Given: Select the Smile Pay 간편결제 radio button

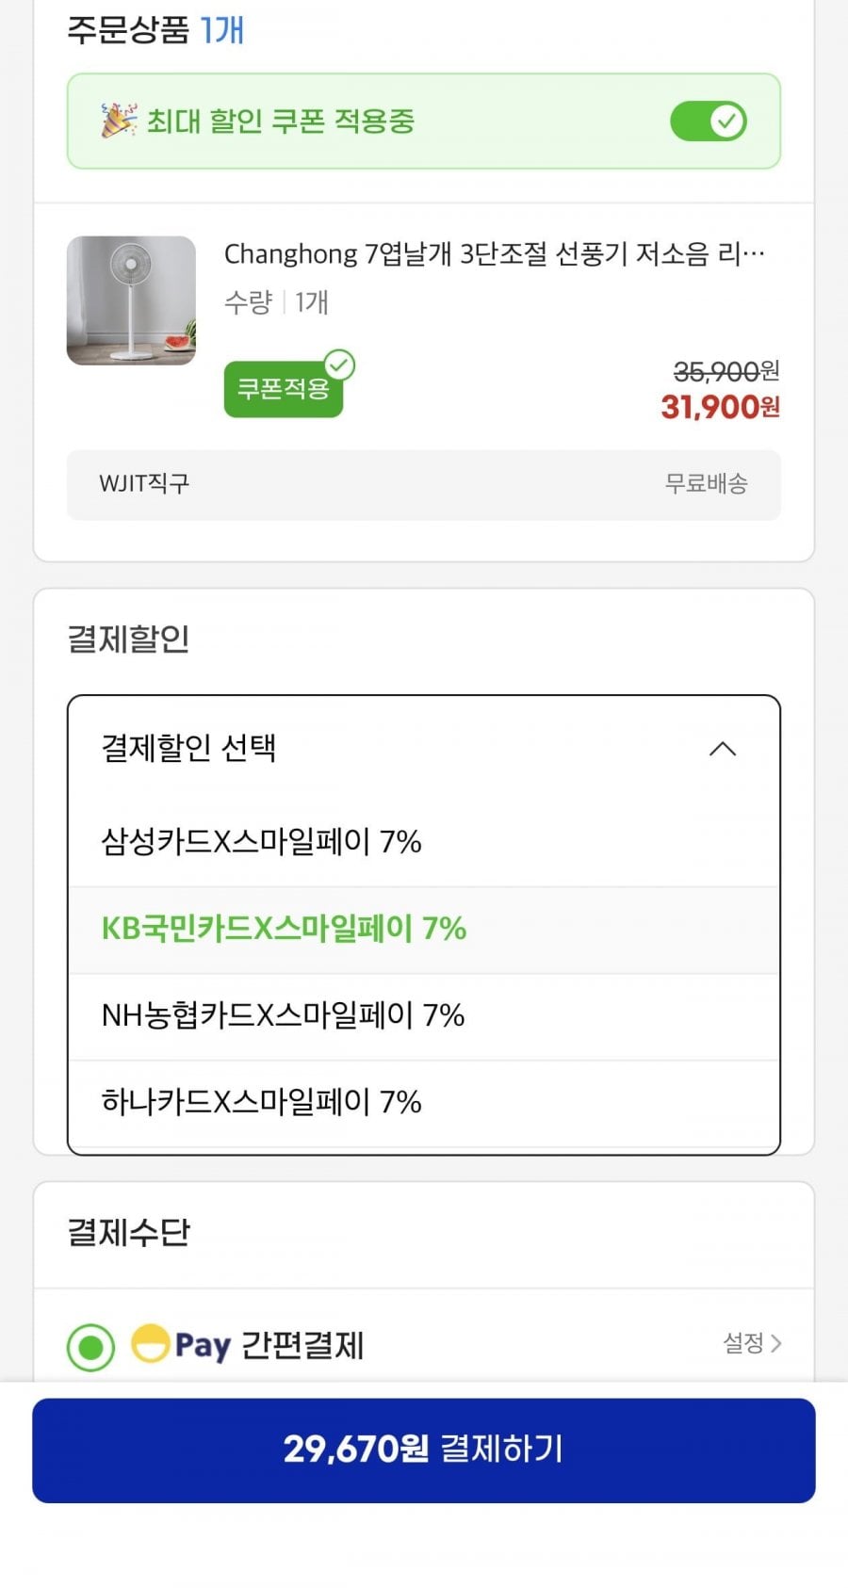Looking at the screenshot, I should click(x=91, y=1347).
